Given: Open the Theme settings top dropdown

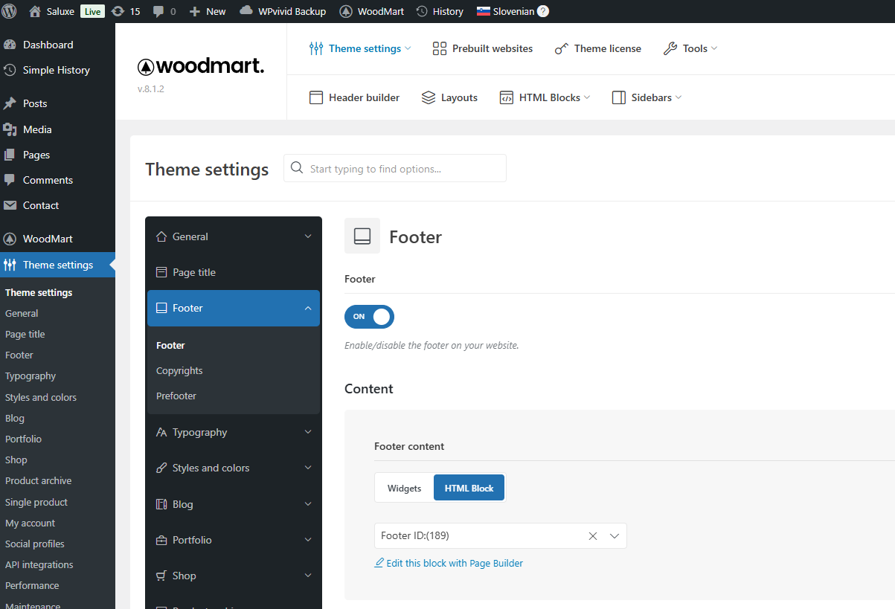Looking at the screenshot, I should click(360, 48).
